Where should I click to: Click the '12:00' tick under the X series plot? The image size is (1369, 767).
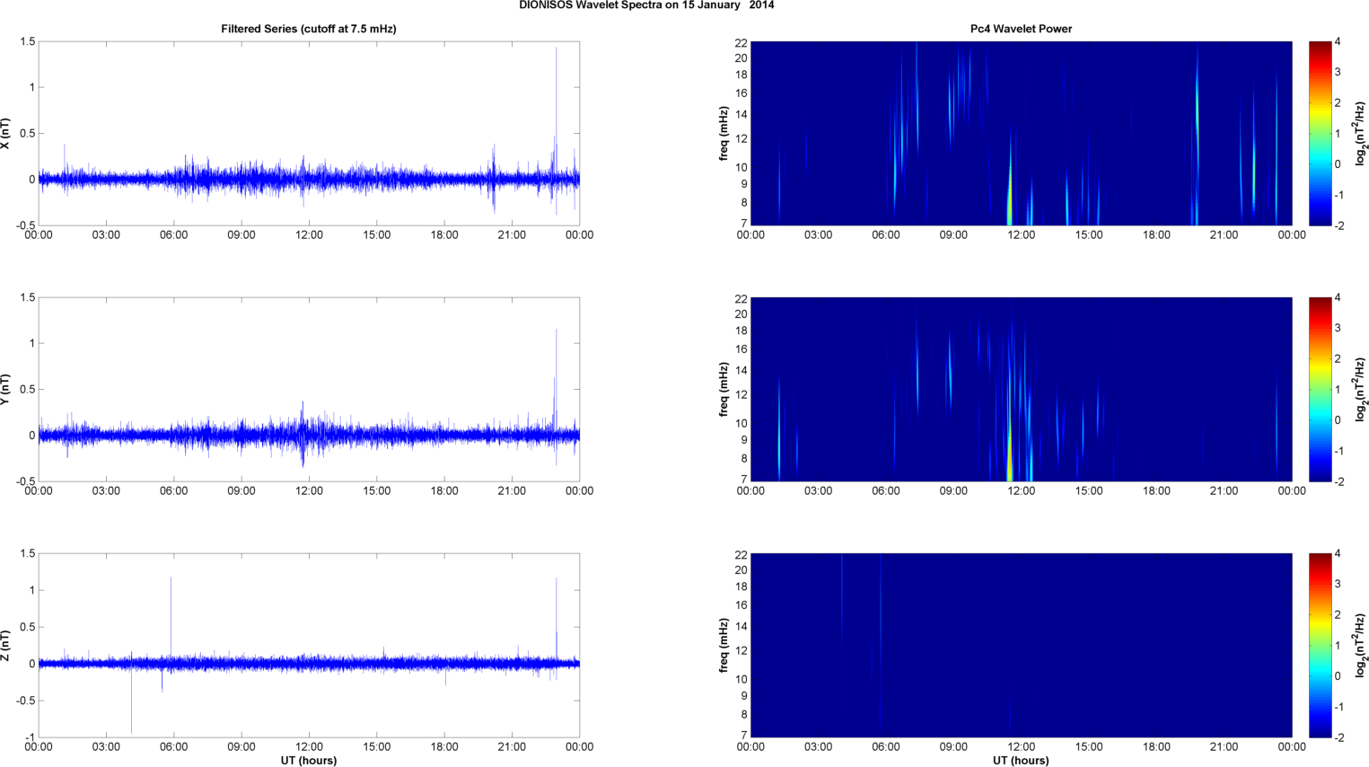[x=309, y=235]
